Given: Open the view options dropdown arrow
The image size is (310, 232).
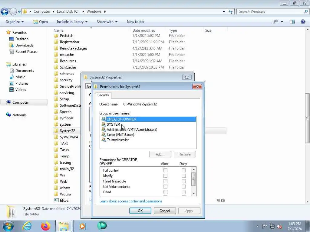Looking at the screenshot, I should point(282,22).
